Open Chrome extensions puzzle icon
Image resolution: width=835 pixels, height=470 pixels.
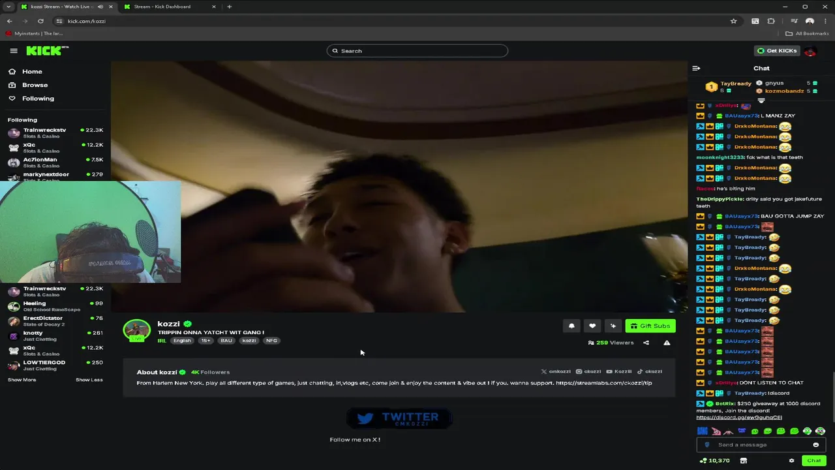[x=771, y=21]
